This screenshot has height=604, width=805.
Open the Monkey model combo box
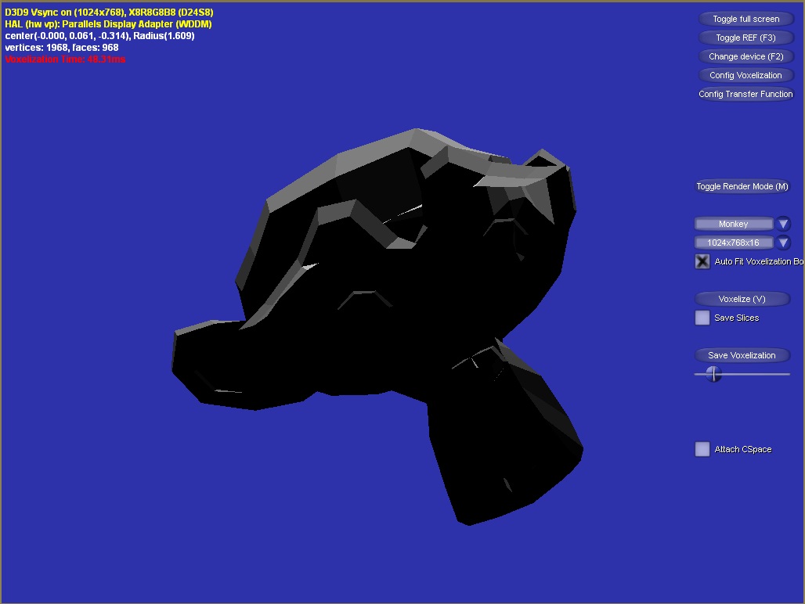734,224
